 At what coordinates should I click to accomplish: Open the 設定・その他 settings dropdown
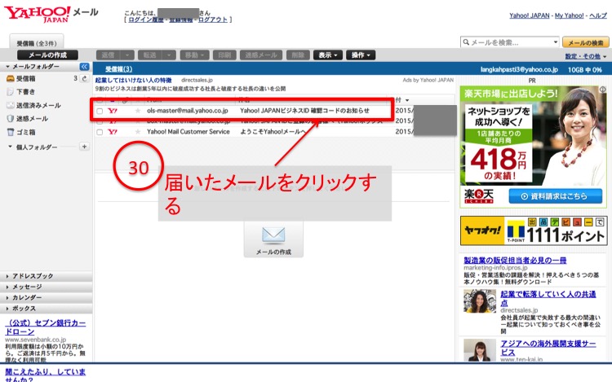(x=586, y=56)
